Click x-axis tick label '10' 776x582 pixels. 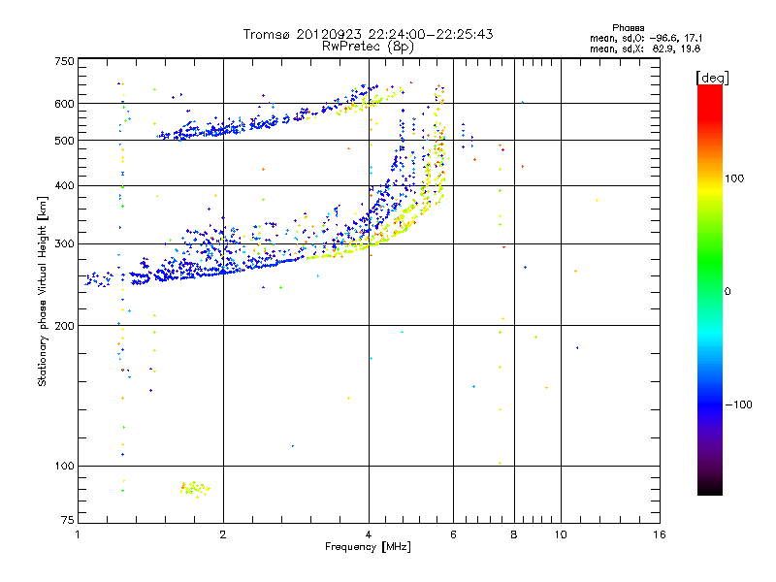[561, 534]
